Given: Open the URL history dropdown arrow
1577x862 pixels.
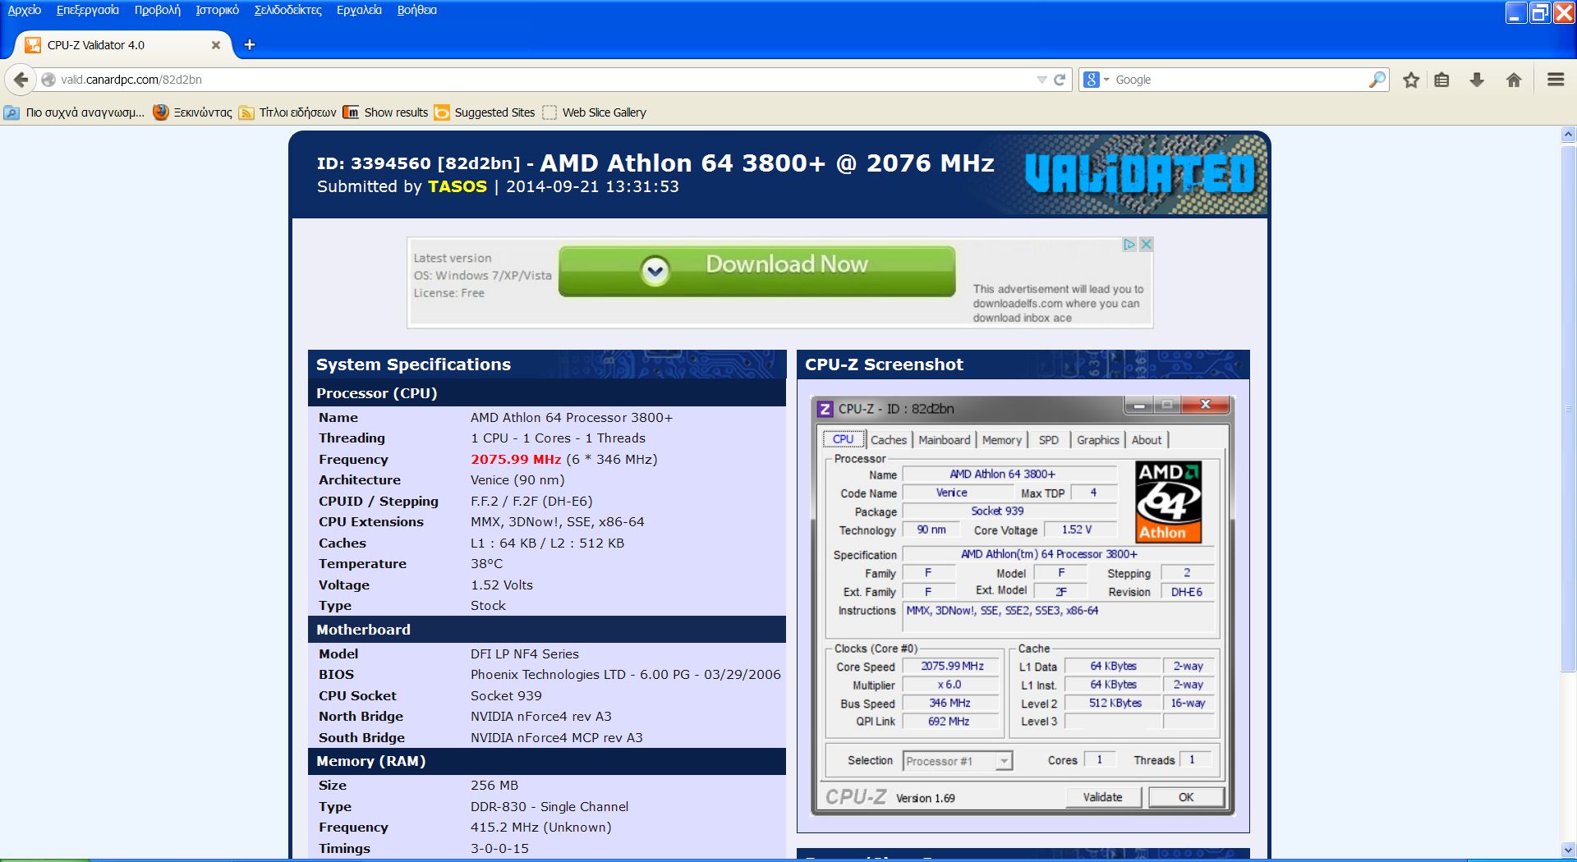Looking at the screenshot, I should (1041, 80).
